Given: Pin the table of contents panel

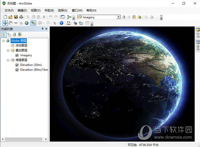Looking at the screenshot, I should (x=43, y=29).
